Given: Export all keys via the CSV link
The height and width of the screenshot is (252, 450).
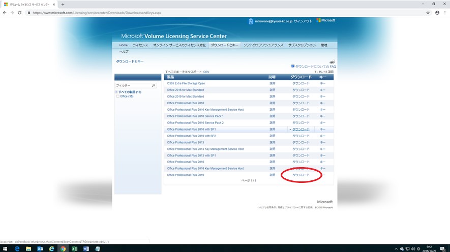Looking at the screenshot, I should [x=206, y=72].
